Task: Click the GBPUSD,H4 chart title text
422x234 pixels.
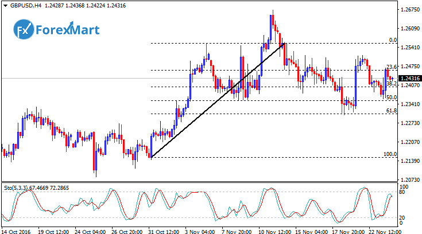Action: tap(24, 5)
